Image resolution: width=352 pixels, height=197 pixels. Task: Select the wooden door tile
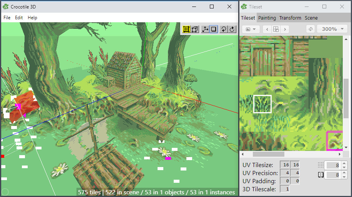pyautogui.click(x=262, y=62)
